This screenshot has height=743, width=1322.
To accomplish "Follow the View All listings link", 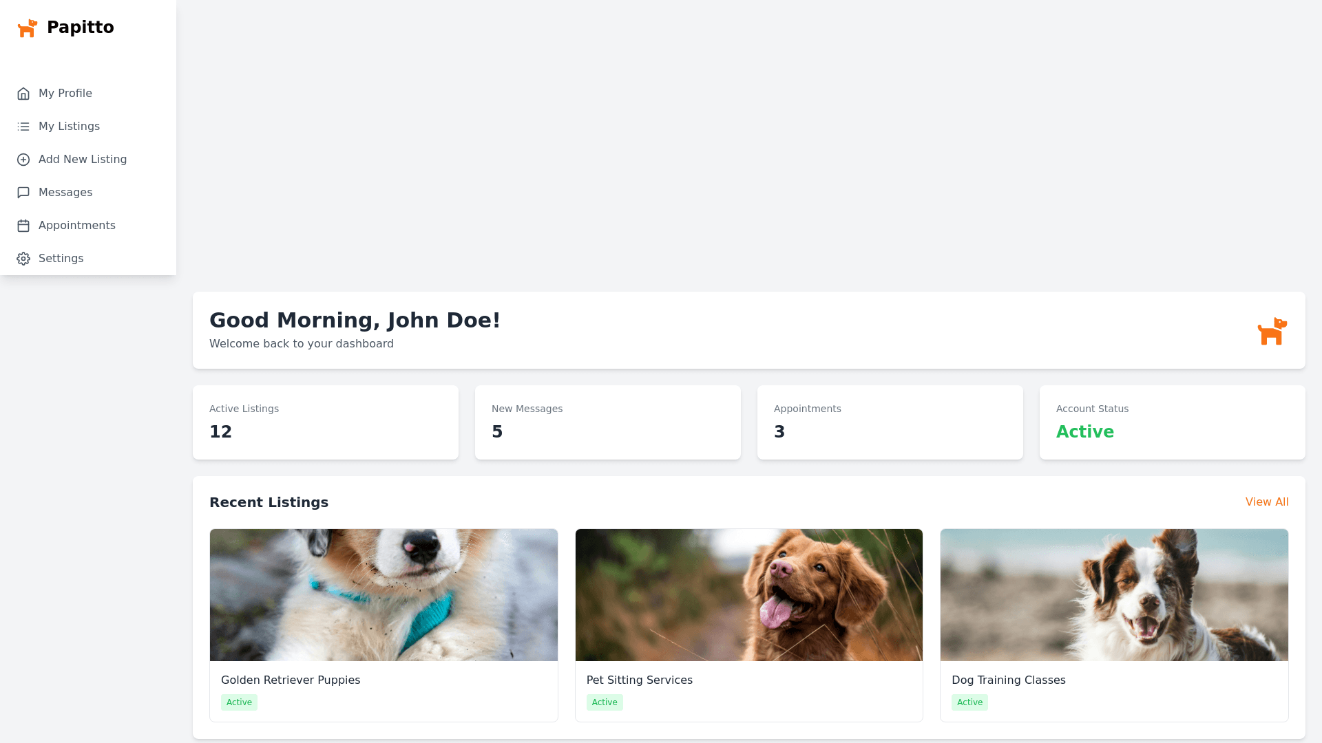I will pyautogui.click(x=1266, y=502).
